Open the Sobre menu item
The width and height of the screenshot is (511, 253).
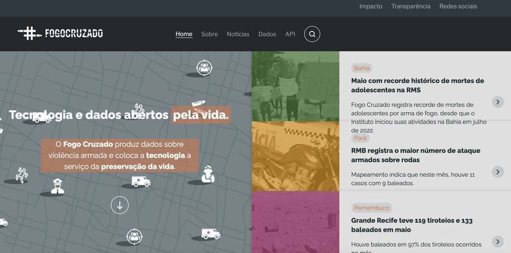(210, 34)
